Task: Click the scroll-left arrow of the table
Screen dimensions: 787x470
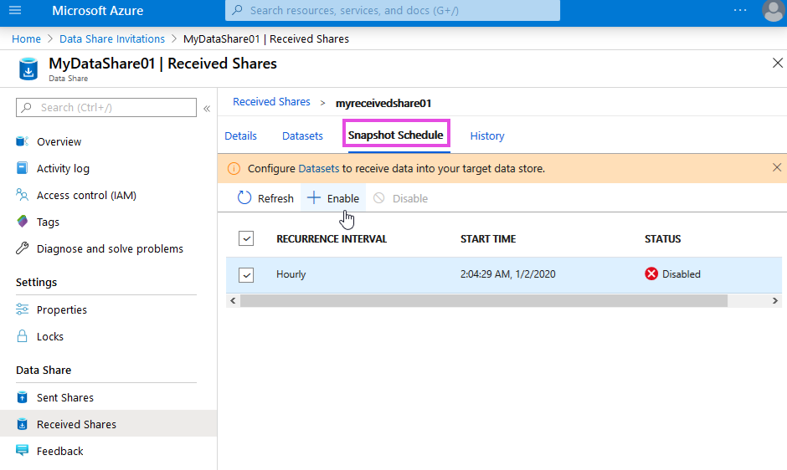Action: 233,300
